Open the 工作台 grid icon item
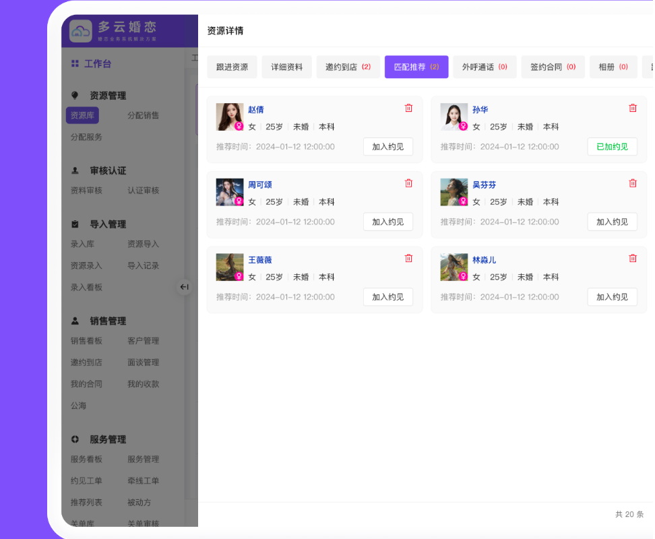Viewport: 655px width, 539px height. [75, 64]
